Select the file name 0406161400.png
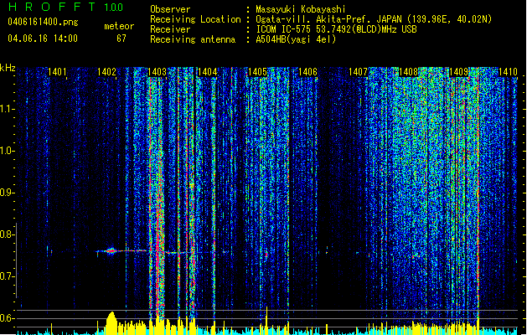Screen dimensions: 527x335 (x=43, y=23)
